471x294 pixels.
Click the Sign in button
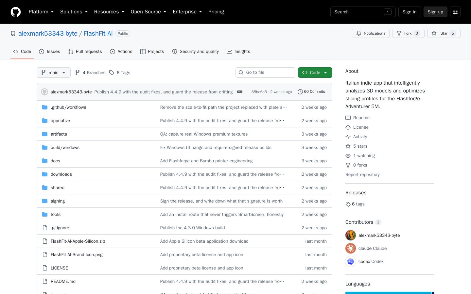click(410, 12)
